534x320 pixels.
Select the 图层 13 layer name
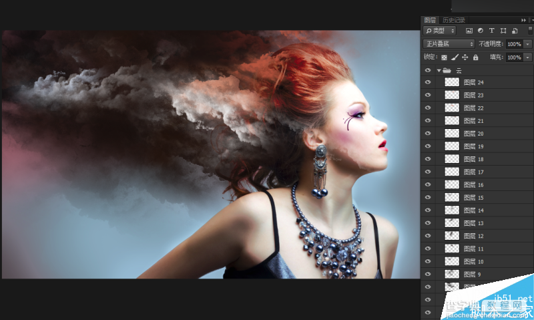474,223
